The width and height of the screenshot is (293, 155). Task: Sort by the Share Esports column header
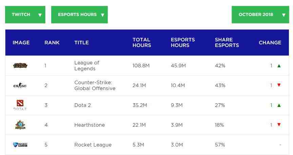pyautogui.click(x=227, y=43)
